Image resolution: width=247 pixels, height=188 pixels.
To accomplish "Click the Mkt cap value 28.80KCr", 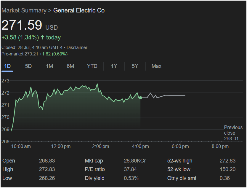I will (135, 161).
